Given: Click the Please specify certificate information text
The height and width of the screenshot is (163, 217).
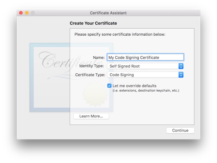Looking at the screenshot, I should (120, 35).
